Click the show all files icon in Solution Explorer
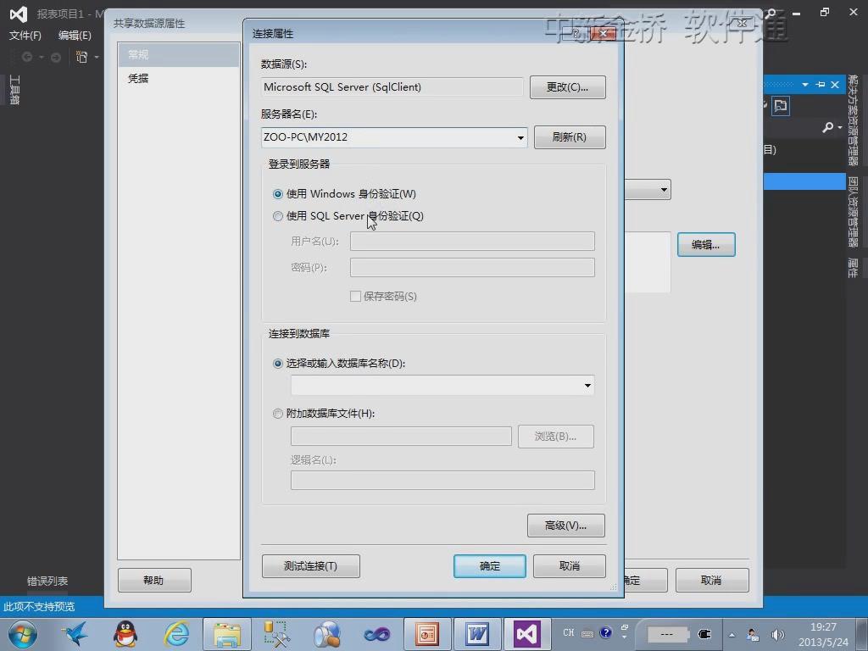868x651 pixels. [x=781, y=105]
